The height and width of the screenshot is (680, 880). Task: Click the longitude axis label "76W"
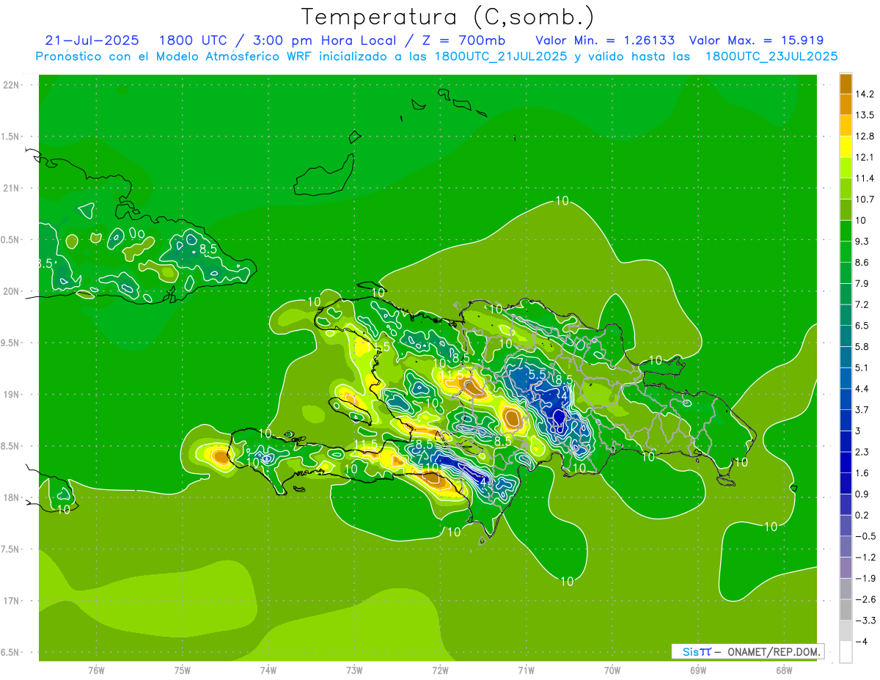96,670
